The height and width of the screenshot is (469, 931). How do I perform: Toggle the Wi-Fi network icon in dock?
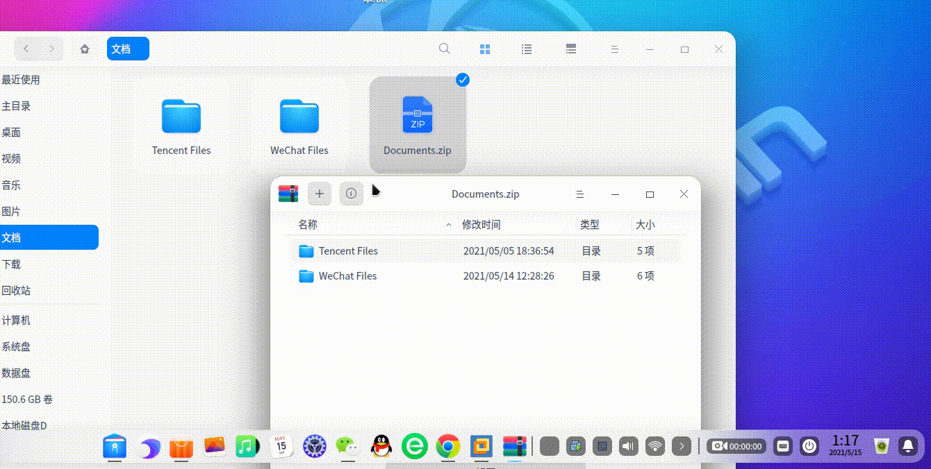pyautogui.click(x=655, y=446)
